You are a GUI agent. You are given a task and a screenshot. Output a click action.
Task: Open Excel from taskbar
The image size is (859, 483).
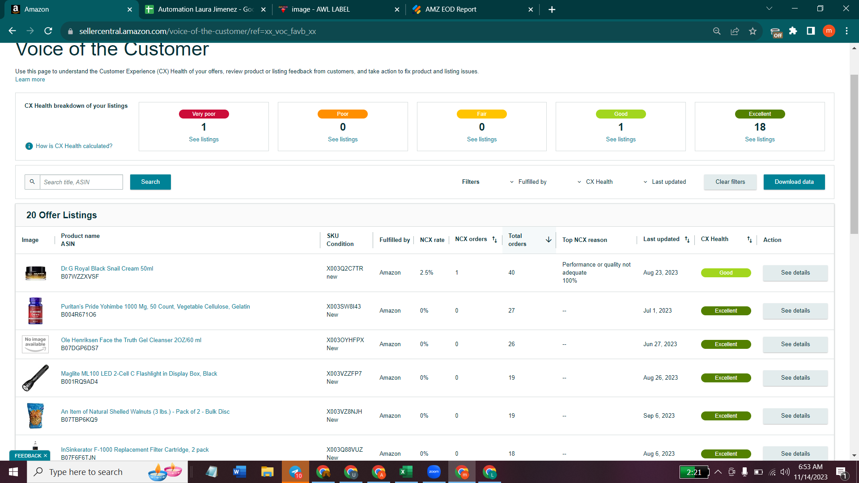pyautogui.click(x=406, y=472)
